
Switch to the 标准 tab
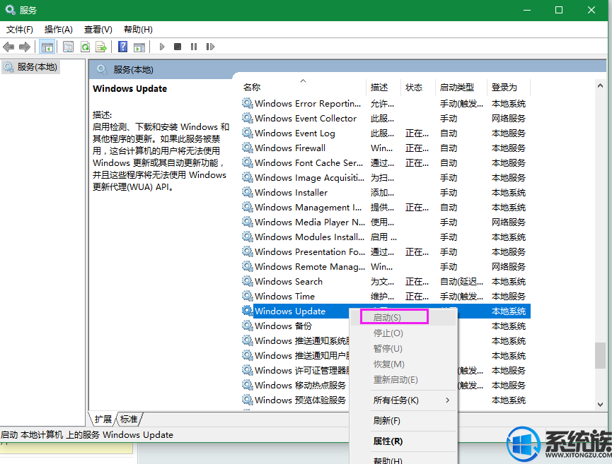tap(129, 420)
